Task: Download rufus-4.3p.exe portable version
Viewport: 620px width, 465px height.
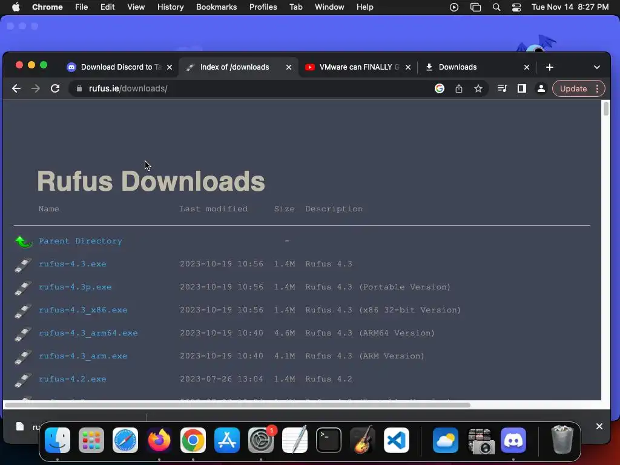Action: [75, 286]
